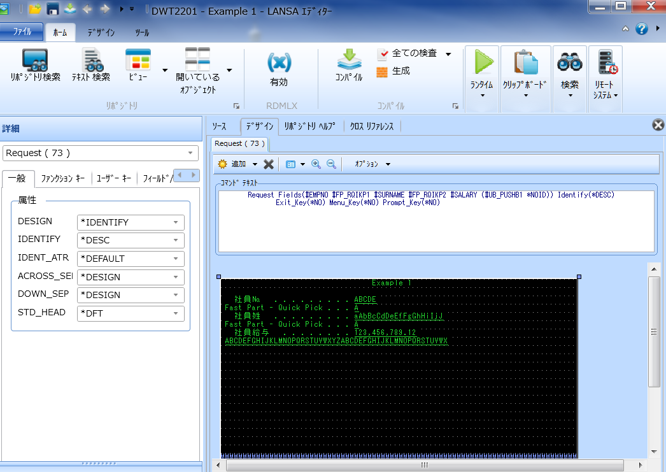
Task: Click the save disk icon in title bar
Action: tap(52, 9)
